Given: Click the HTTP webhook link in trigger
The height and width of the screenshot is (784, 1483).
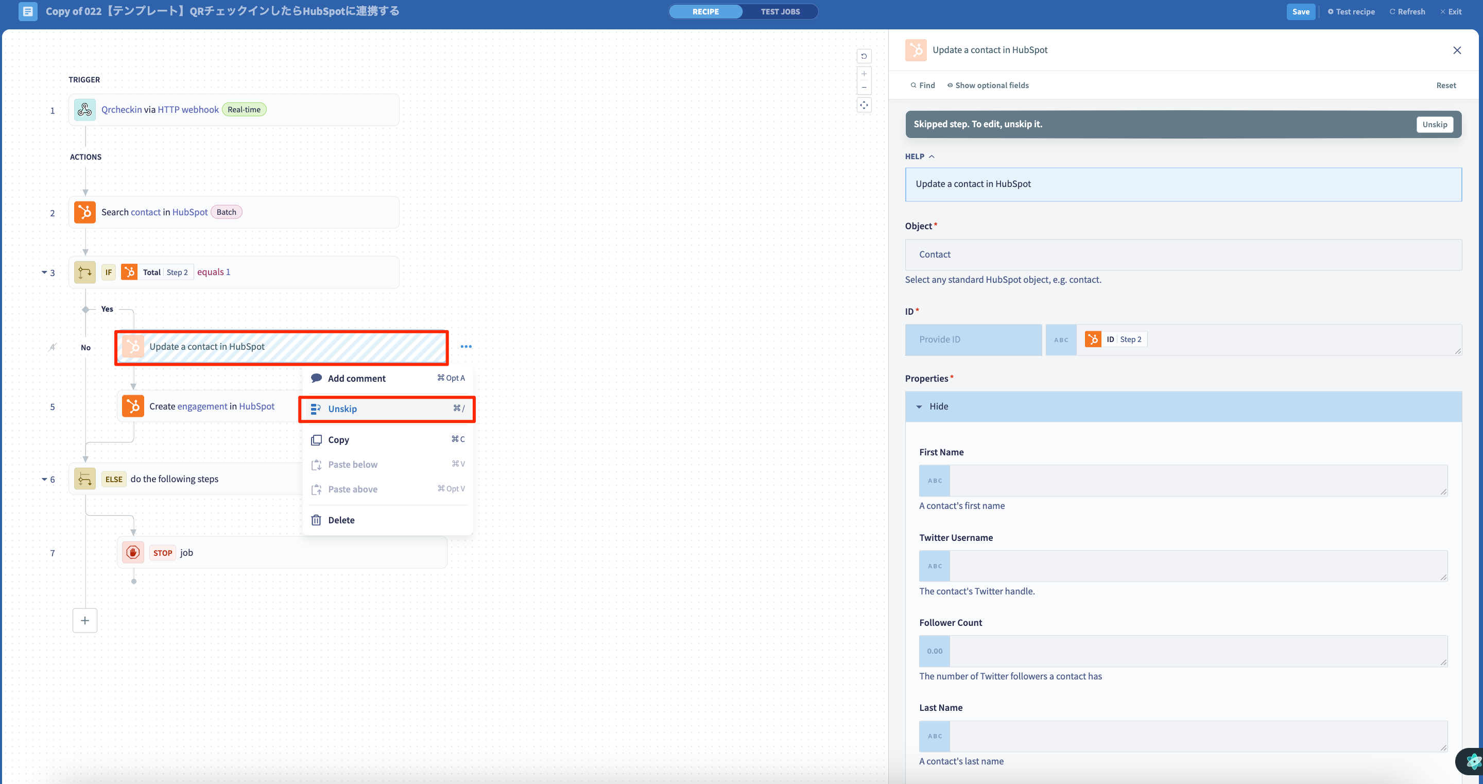Looking at the screenshot, I should [188, 109].
